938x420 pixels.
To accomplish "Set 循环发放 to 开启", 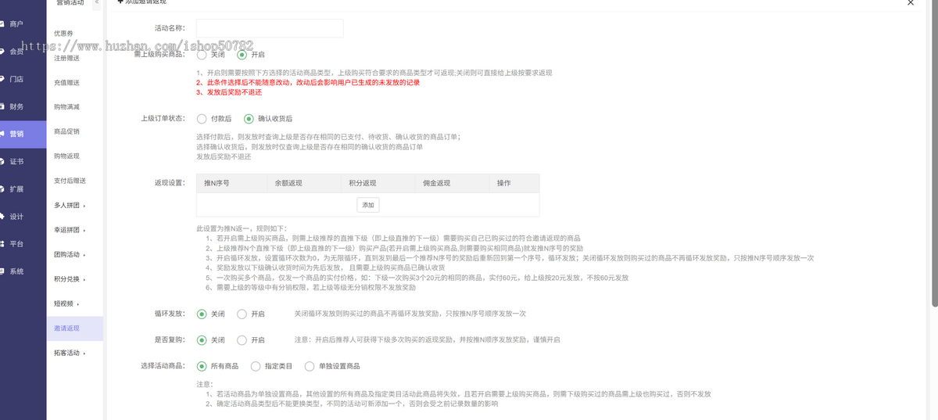I will click(251, 314).
